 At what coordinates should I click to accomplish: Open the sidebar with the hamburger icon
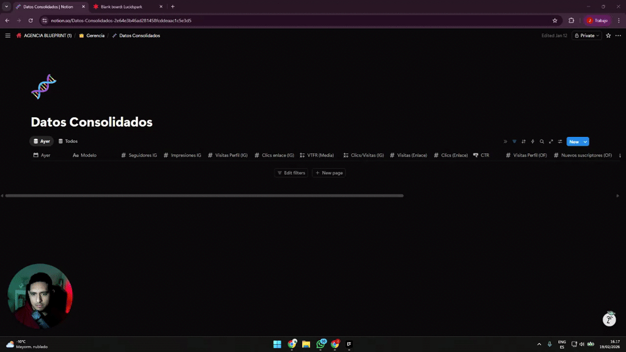7,35
